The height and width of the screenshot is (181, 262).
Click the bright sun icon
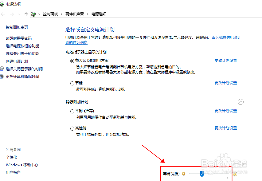[235, 174]
